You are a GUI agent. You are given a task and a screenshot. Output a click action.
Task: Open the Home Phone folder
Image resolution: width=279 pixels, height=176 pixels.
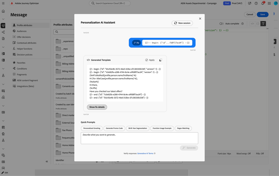[x=64, y=153]
